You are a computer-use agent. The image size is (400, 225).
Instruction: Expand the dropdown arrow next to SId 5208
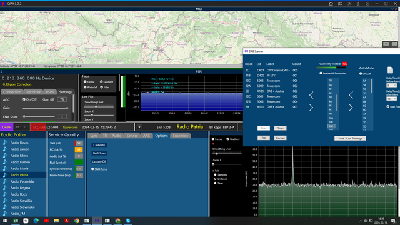[x=139, y=127]
